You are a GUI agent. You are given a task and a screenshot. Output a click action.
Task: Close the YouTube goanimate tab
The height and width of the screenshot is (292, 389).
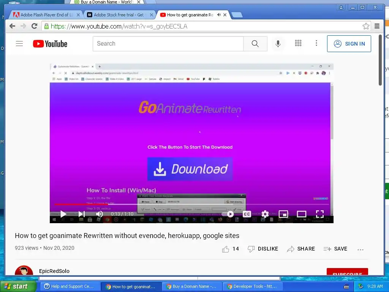point(225,15)
